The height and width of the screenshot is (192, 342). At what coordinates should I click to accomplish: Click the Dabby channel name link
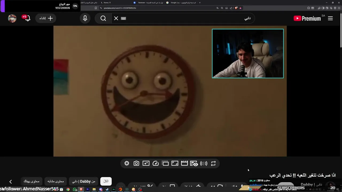(311, 185)
